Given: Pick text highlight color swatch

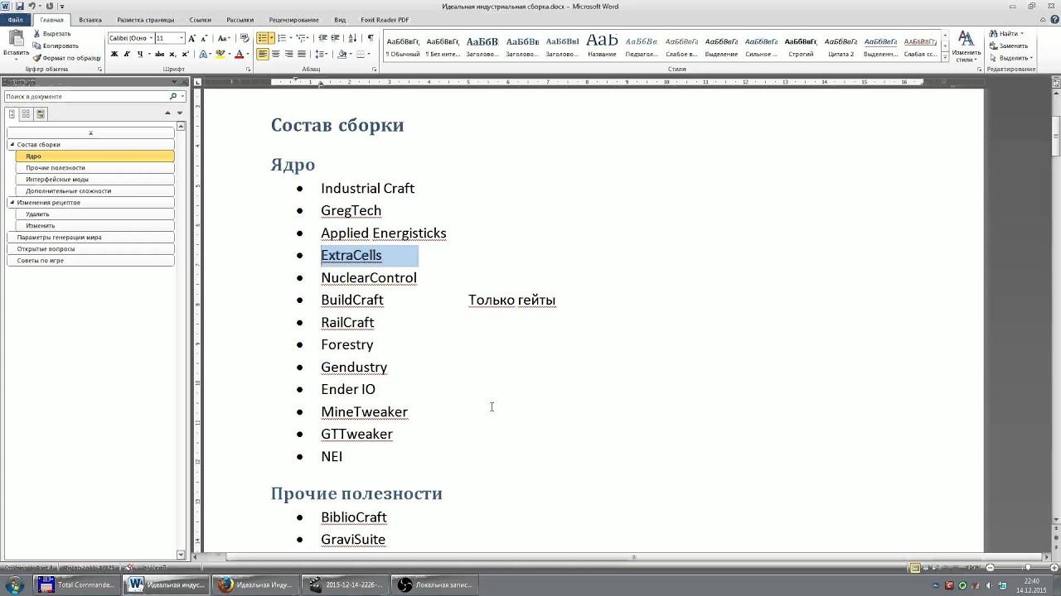Looking at the screenshot, I should point(220,54).
